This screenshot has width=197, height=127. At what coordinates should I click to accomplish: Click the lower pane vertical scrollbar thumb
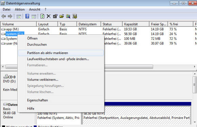click(x=195, y=85)
